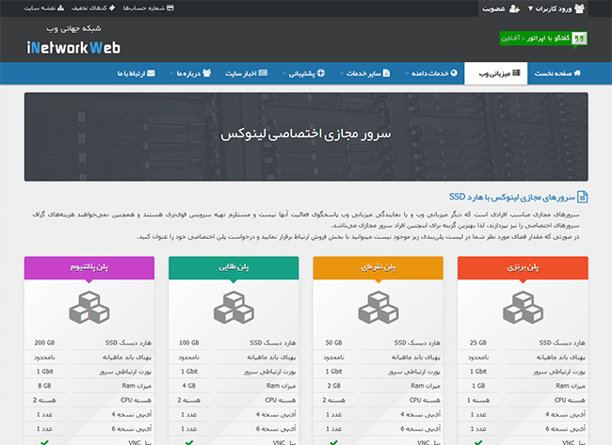Click the 1 GB Ram value
The height and width of the screenshot is (445, 612).
click(478, 386)
